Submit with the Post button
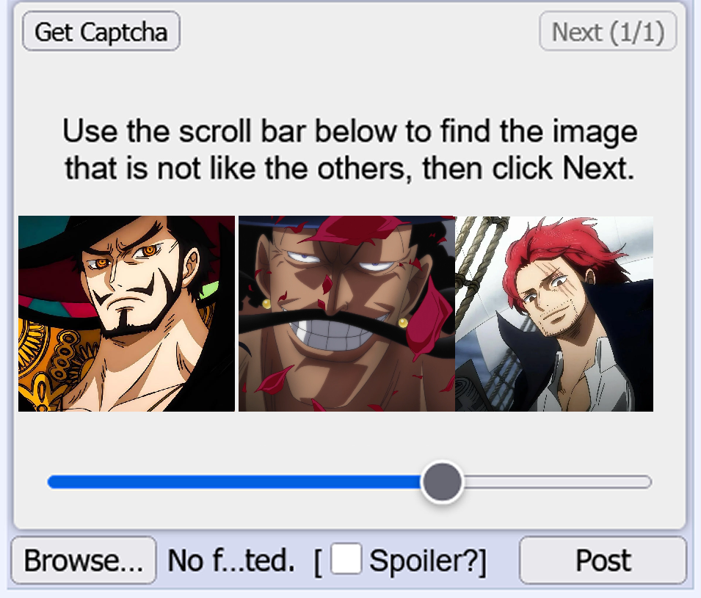Image resolution: width=701 pixels, height=598 pixels. (x=603, y=561)
